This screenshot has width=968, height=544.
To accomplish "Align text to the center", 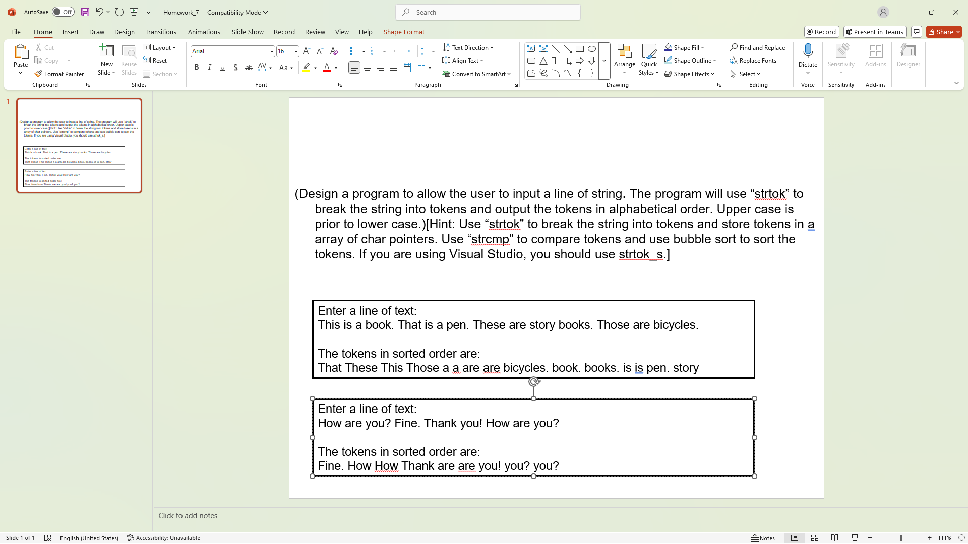I will pos(368,67).
